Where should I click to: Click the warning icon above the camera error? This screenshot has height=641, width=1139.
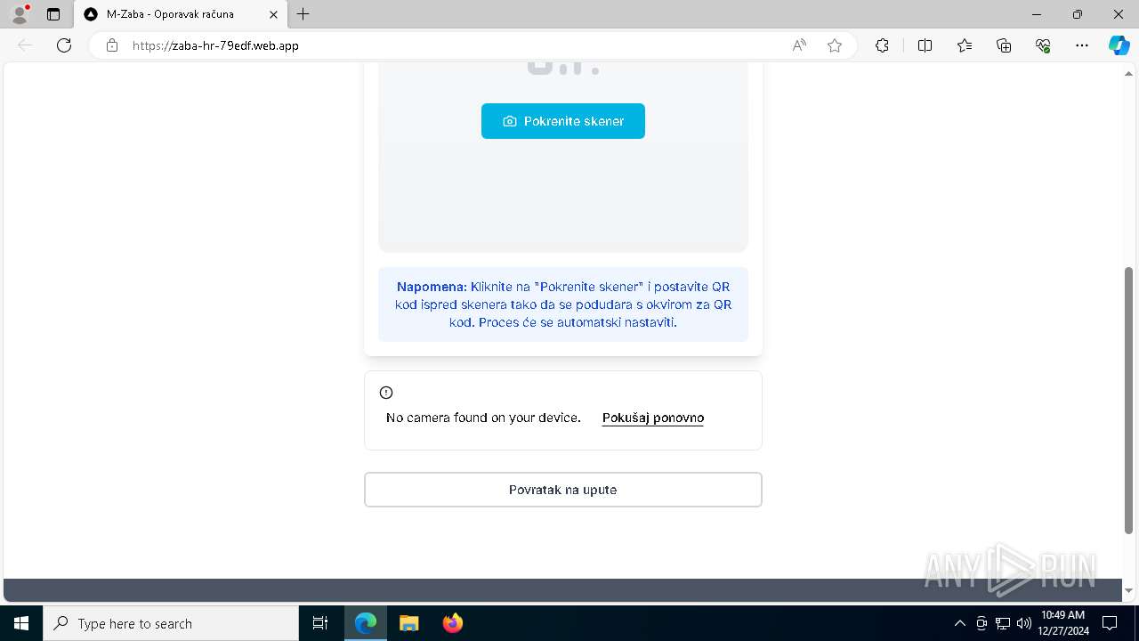(x=386, y=393)
